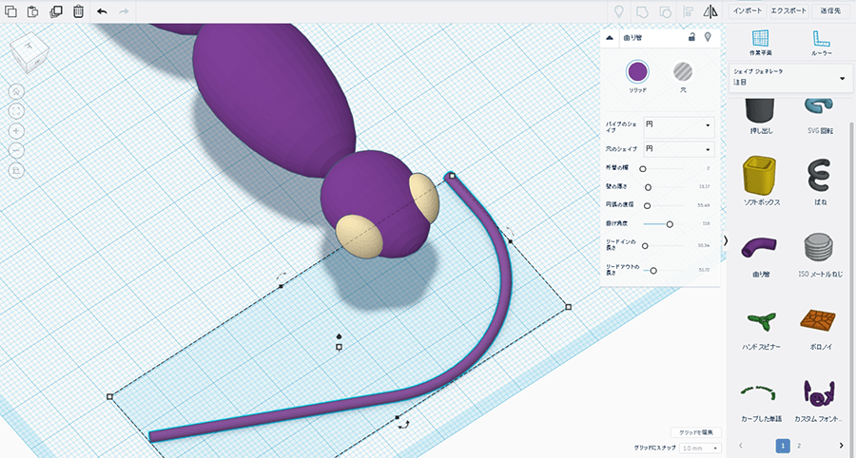Viewport: 856px width, 458px height.
Task: Open the グリッドにスナップ 1.0 mm dropdown
Action: pyautogui.click(x=700, y=448)
